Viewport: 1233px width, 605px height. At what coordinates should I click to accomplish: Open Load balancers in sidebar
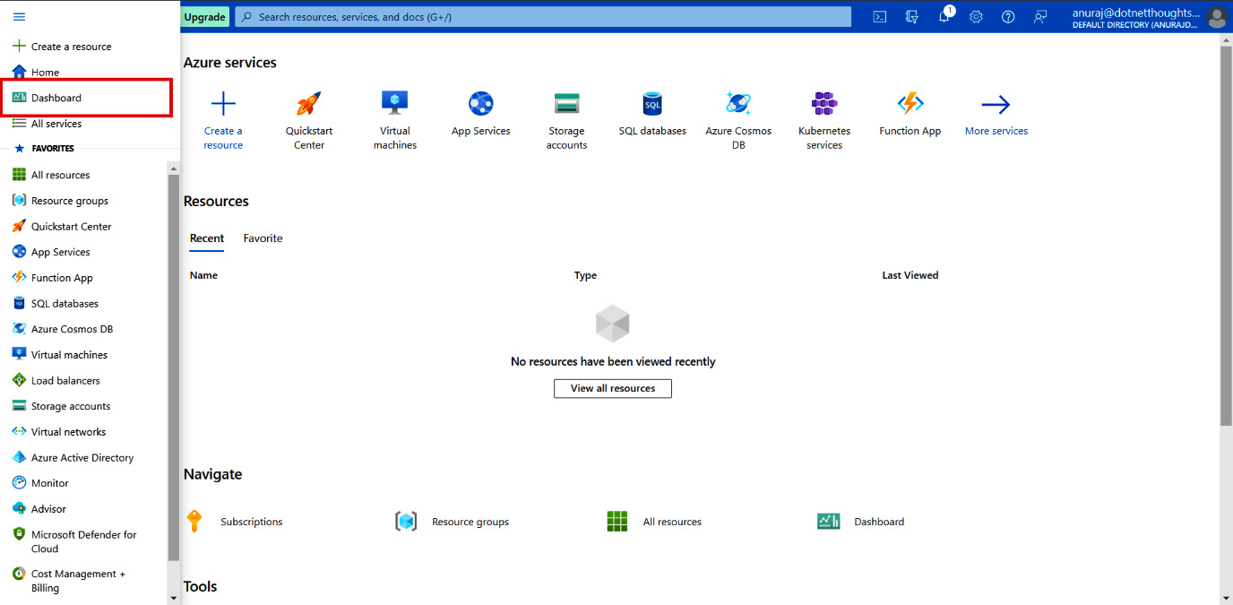pyautogui.click(x=56, y=381)
